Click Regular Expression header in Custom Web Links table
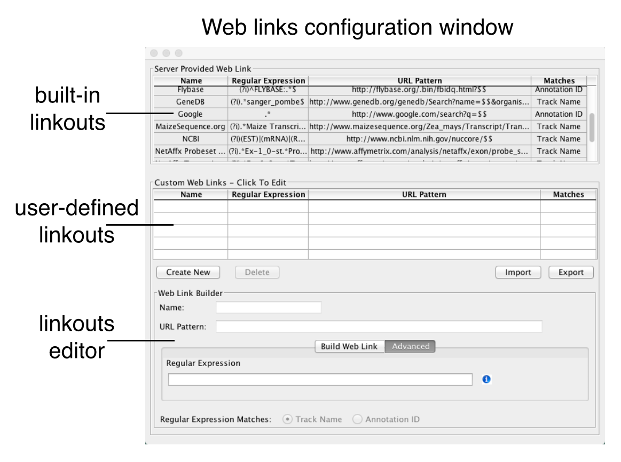621x462 pixels. 268,195
